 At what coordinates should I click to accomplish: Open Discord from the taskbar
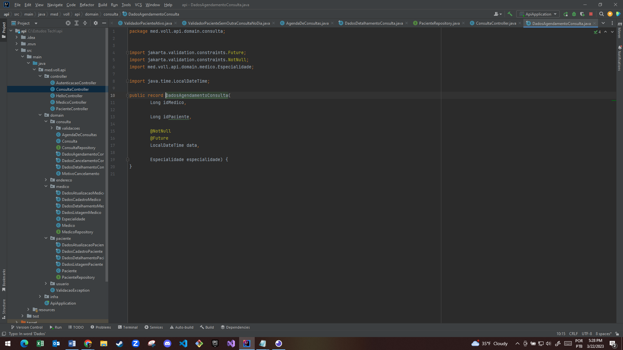pos(167,344)
